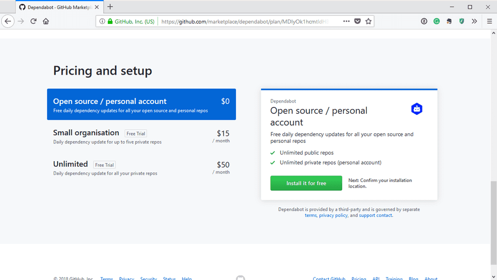497x280 pixels.
Task: Open the Firefox hamburger menu
Action: coord(490,21)
